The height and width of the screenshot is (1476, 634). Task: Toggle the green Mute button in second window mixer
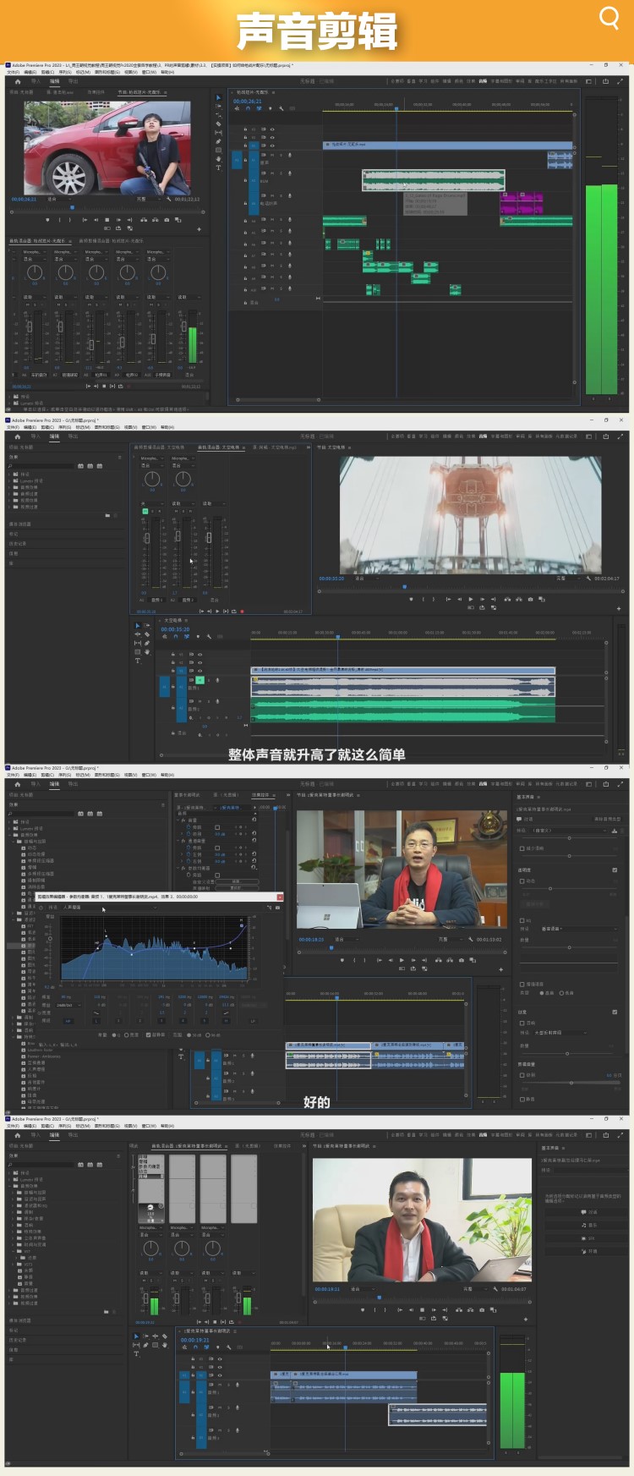pyautogui.click(x=145, y=512)
